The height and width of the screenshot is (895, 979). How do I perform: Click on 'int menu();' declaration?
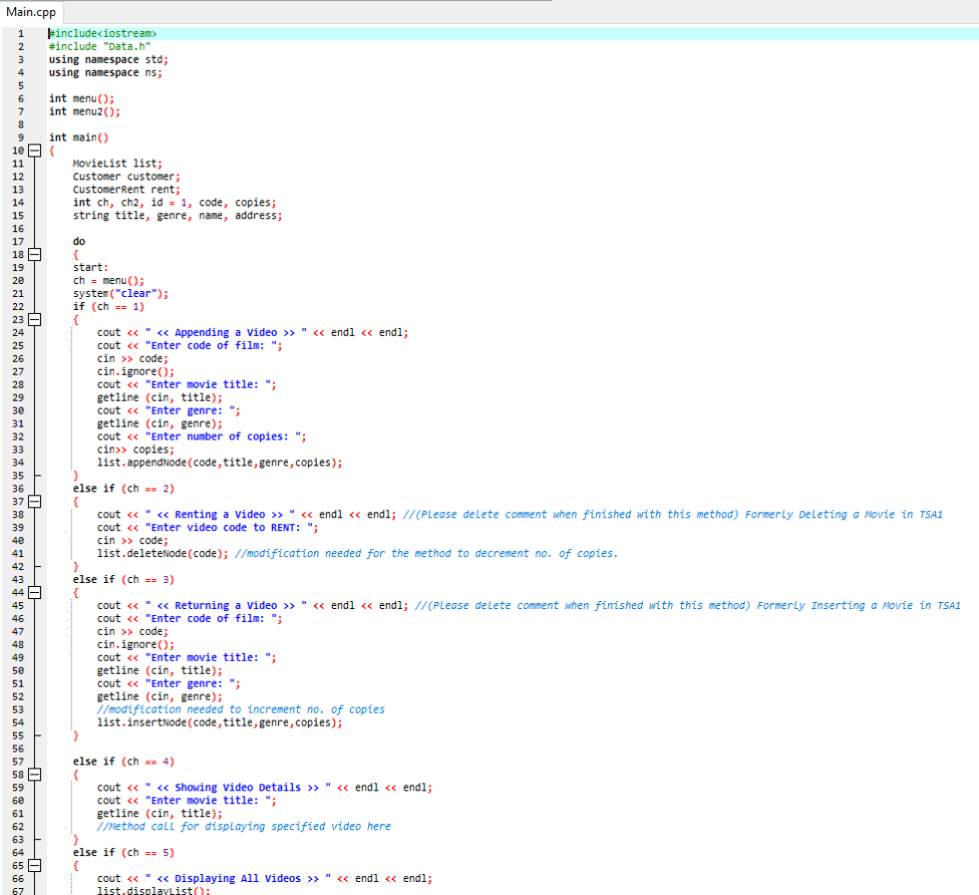coord(82,99)
